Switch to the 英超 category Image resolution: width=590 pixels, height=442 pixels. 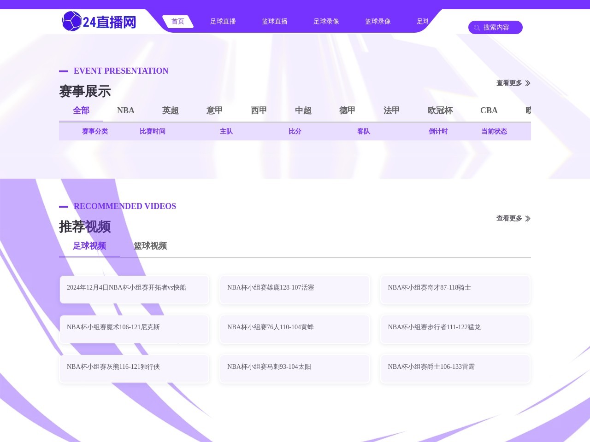(x=170, y=110)
